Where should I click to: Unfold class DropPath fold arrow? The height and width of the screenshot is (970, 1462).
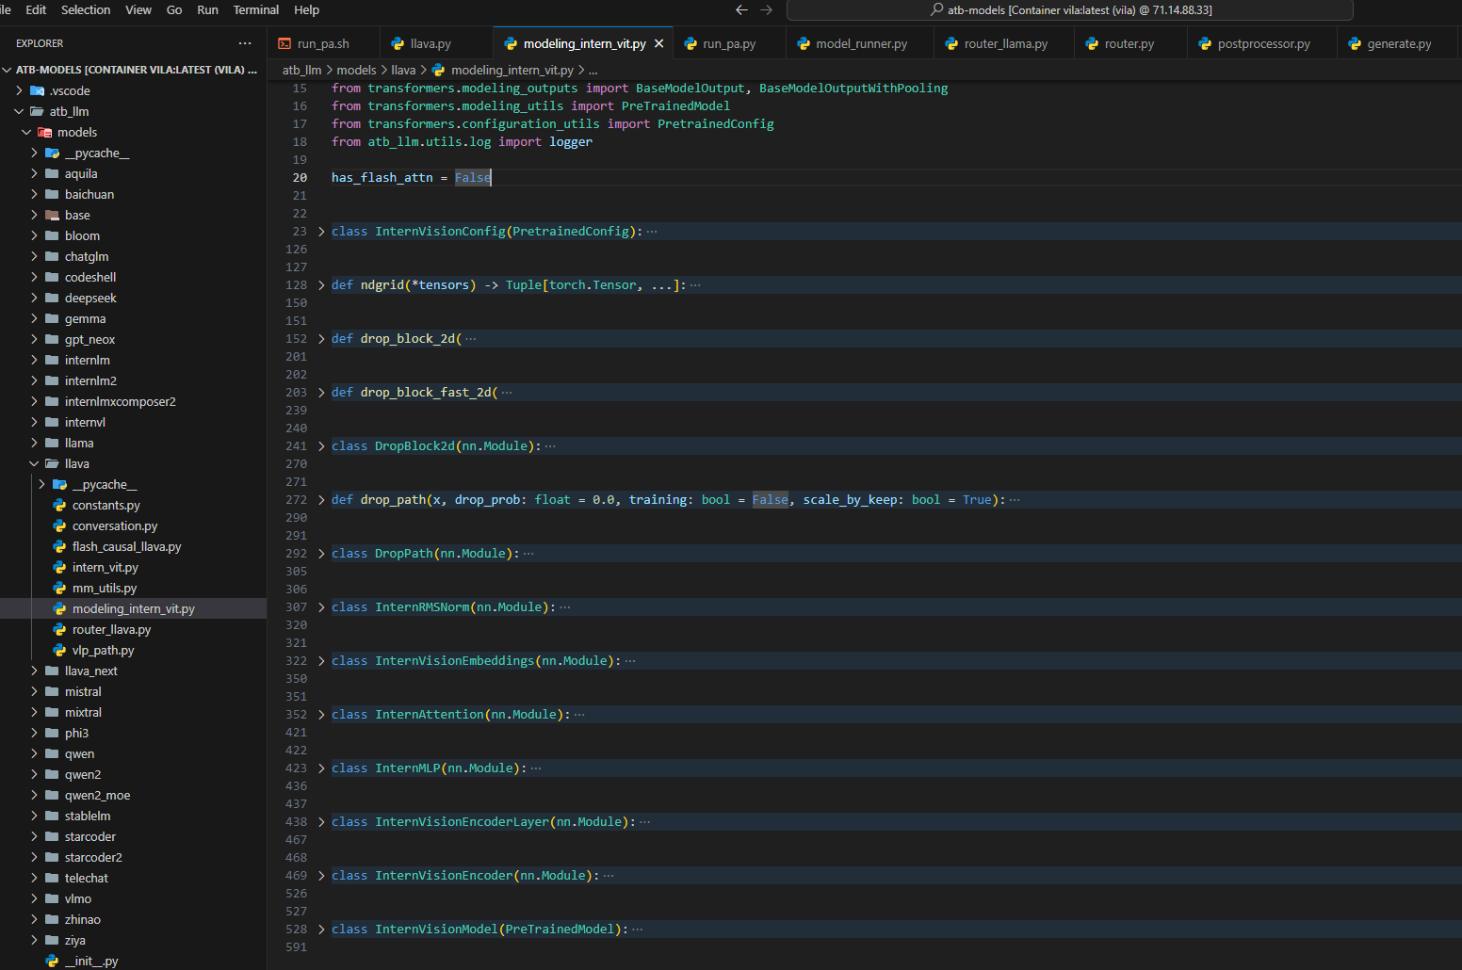click(x=321, y=553)
